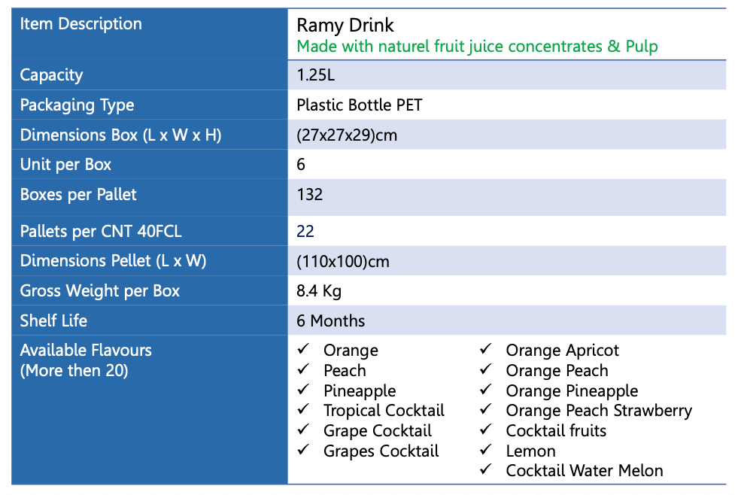Click the blue Pallets per CNT value 22
The image size is (741, 495).
pyautogui.click(x=305, y=231)
